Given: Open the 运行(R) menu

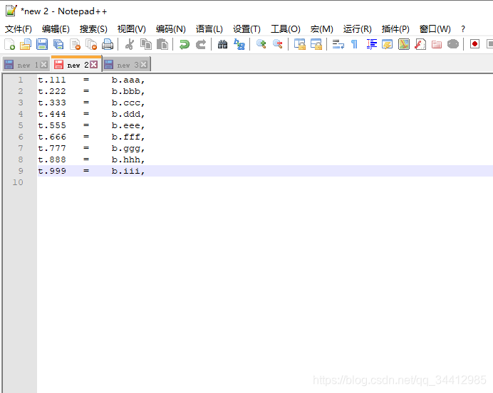Looking at the screenshot, I should (x=357, y=29).
